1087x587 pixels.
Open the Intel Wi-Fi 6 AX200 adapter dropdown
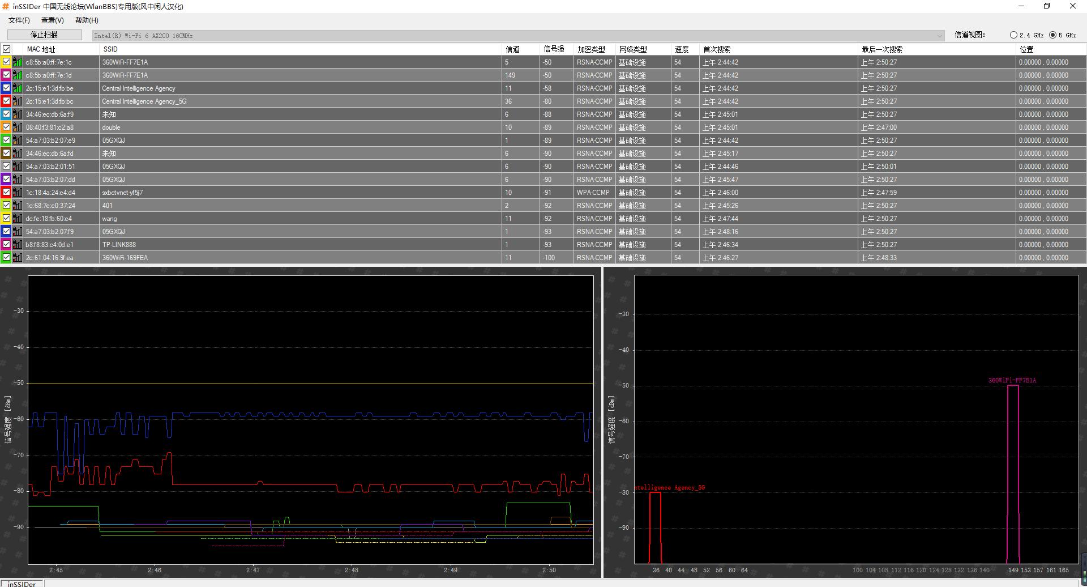(518, 35)
